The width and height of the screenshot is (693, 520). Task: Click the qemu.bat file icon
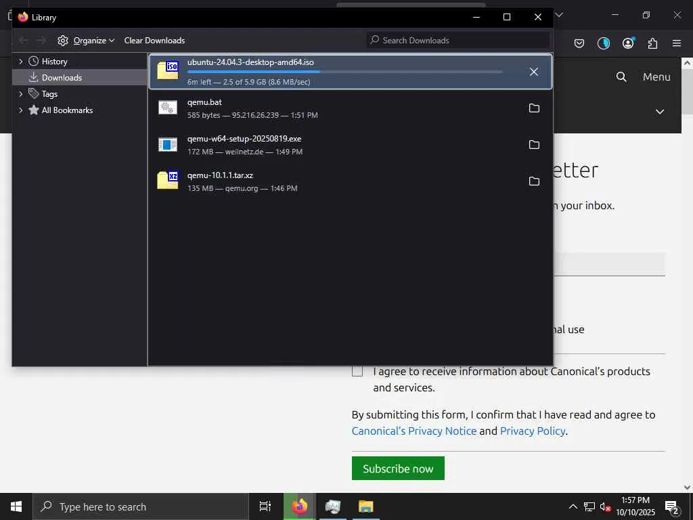click(168, 108)
